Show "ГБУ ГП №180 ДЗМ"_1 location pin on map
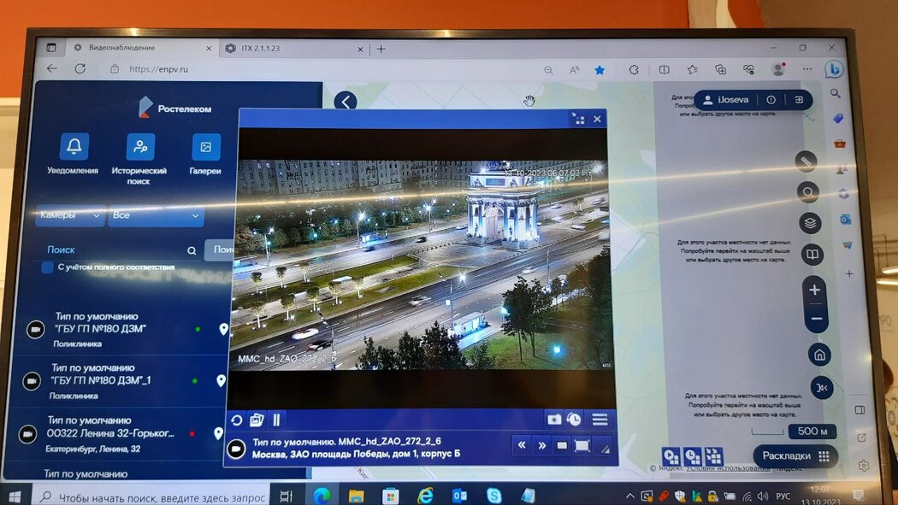Image resolution: width=898 pixels, height=505 pixels. [x=221, y=381]
